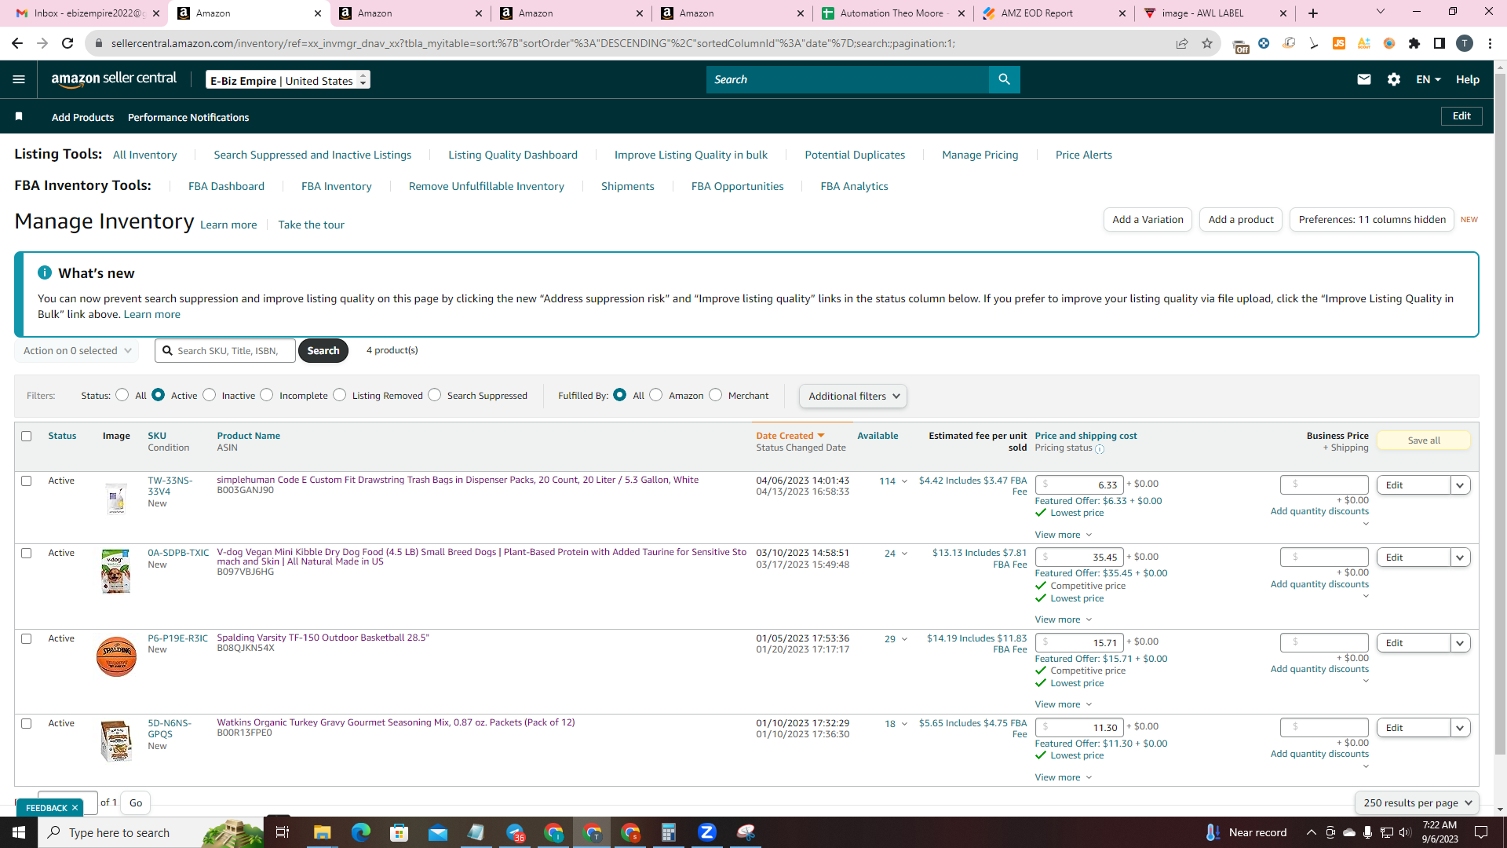1507x848 pixels.
Task: Click Add quantity discounts for simplehuman row
Action: [x=1319, y=511]
